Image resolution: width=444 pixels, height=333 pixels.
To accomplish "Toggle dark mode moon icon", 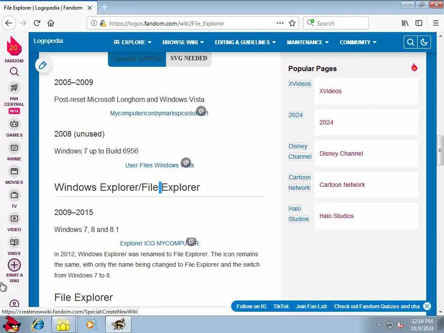I will tap(424, 42).
